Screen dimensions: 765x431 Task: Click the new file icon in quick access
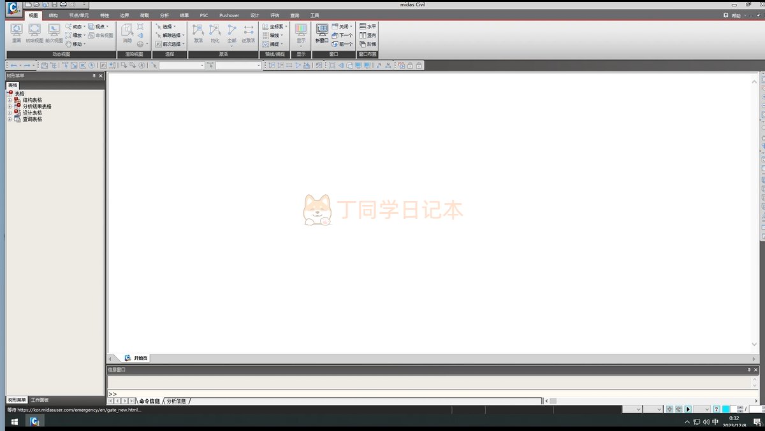click(28, 4)
